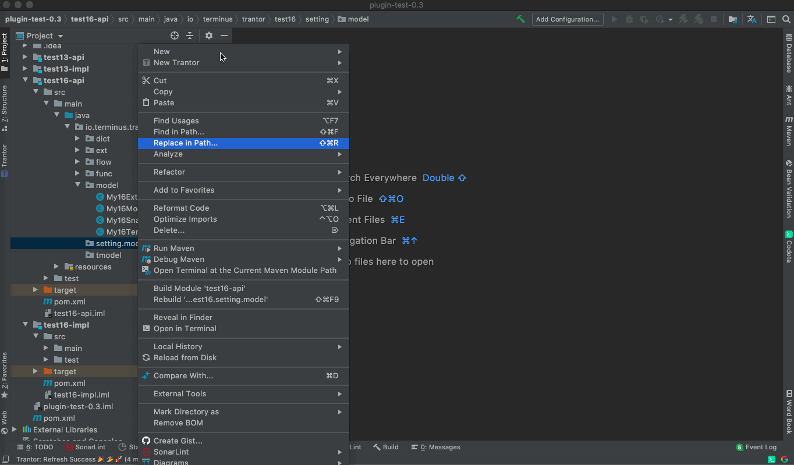
Task: Expand the orange target folder under test16-api
Action: pos(36,290)
